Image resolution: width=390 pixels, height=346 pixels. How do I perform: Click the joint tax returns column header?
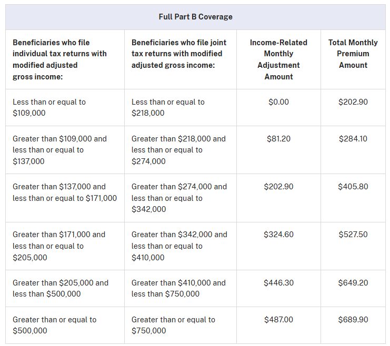click(x=177, y=54)
